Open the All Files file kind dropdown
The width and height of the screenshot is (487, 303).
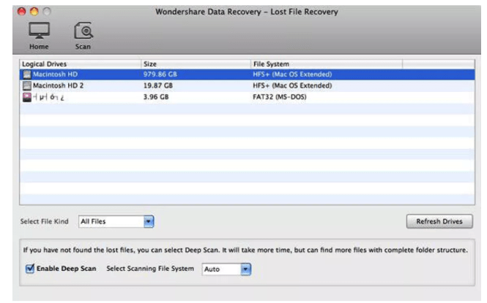pos(116,222)
